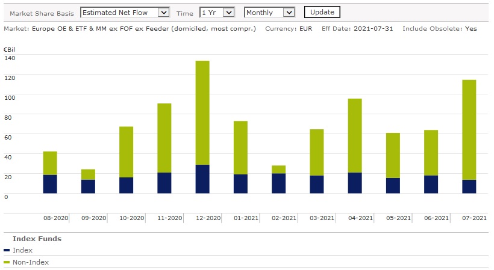
Task: Select the Index legend label
Action: point(22,250)
